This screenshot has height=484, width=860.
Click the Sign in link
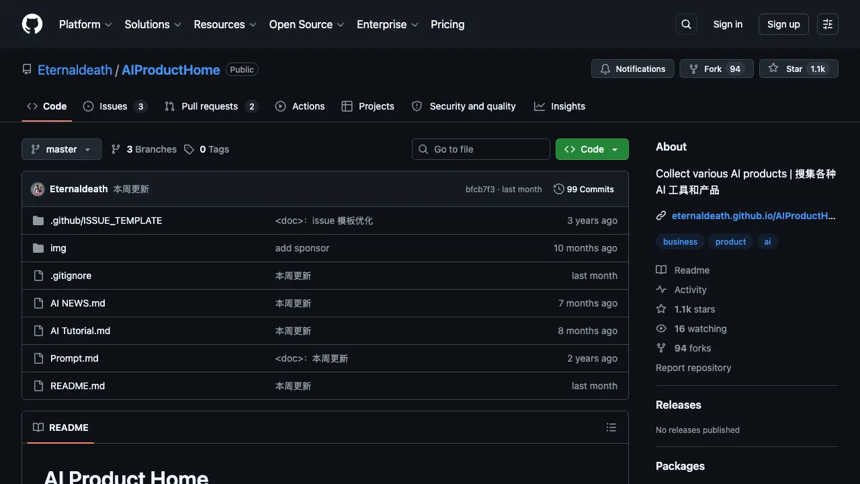point(728,24)
